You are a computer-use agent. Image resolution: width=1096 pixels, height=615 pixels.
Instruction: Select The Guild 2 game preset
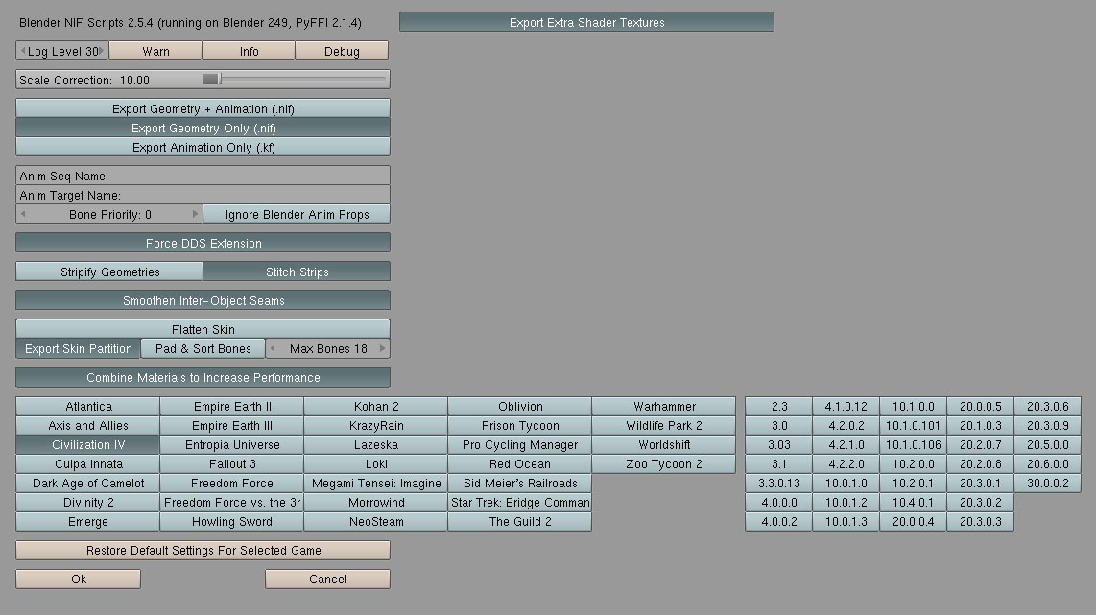click(520, 521)
